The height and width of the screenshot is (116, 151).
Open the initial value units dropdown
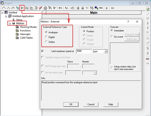95,73
